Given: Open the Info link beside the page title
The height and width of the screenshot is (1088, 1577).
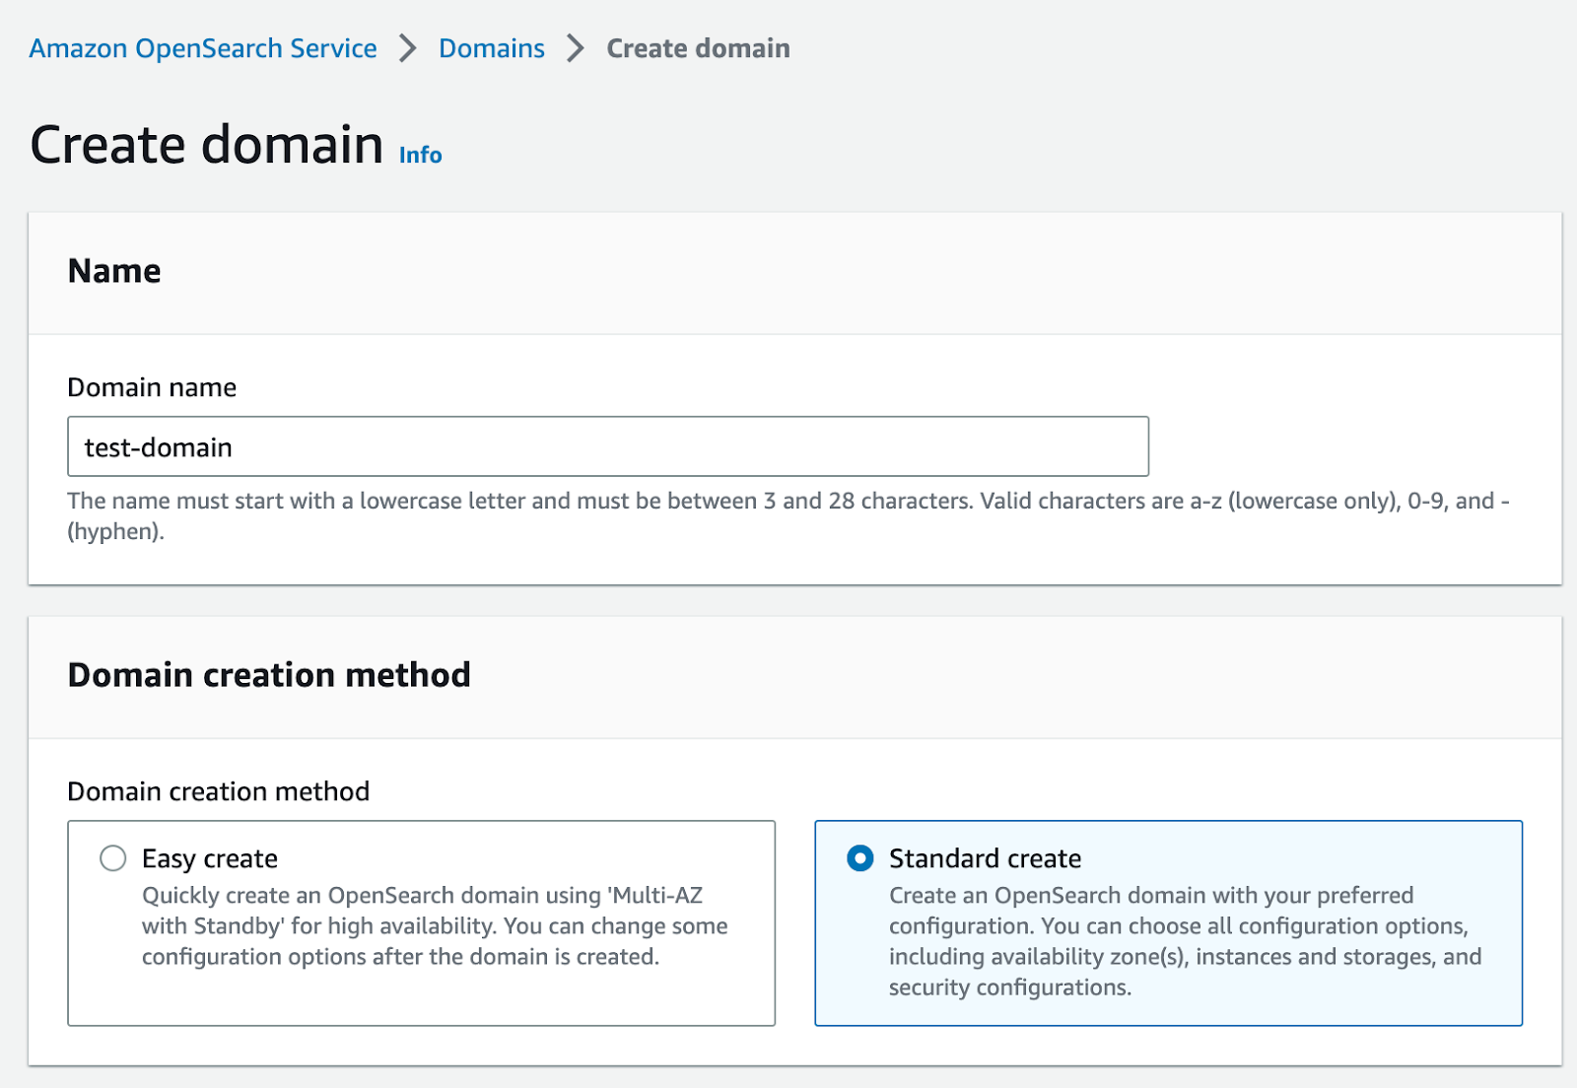Looking at the screenshot, I should pos(420,155).
